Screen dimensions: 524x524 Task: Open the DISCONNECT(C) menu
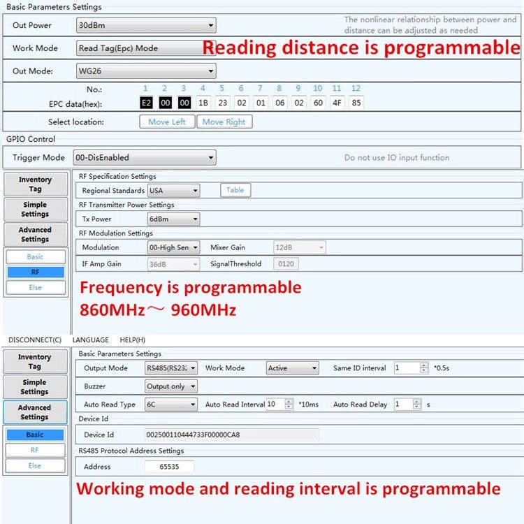[x=35, y=340]
